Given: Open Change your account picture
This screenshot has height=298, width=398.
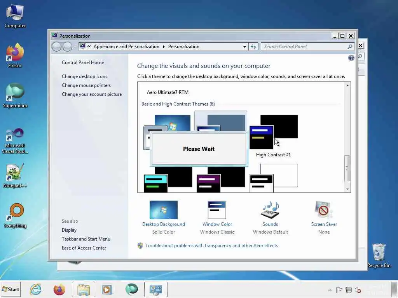Looking at the screenshot, I should (92, 94).
